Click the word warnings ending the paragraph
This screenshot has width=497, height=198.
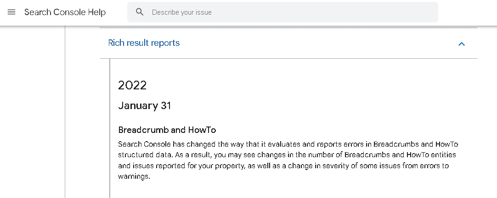tap(133, 176)
